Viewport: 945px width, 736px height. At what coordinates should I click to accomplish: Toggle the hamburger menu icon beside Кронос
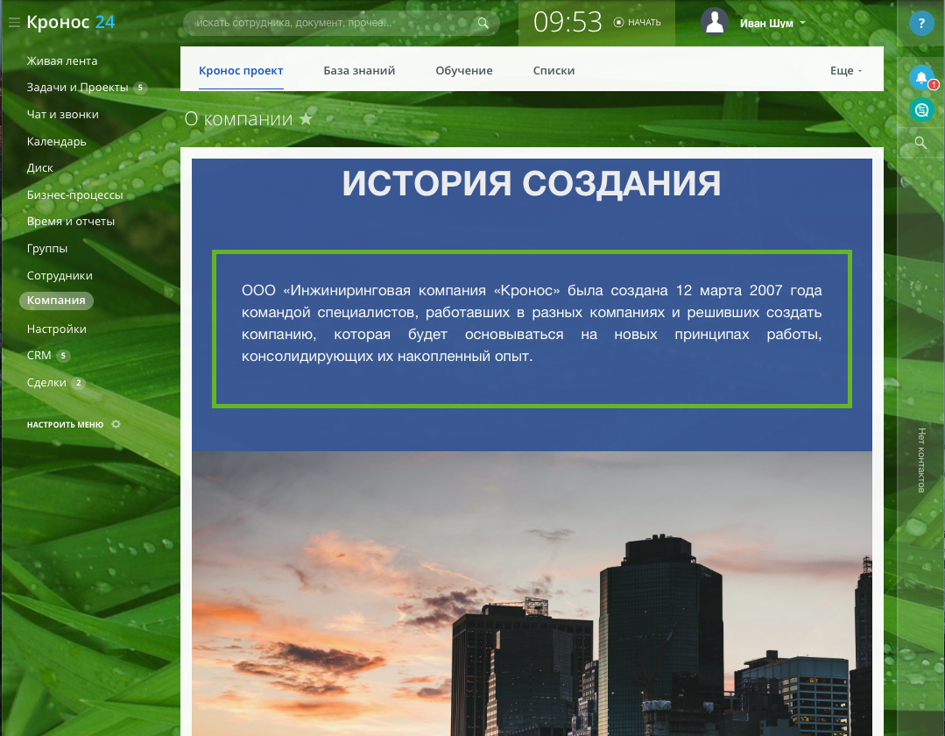point(15,23)
